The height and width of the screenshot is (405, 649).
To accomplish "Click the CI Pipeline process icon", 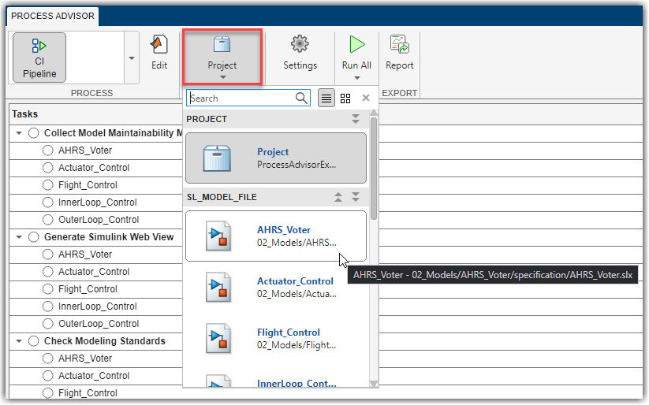I will (39, 57).
